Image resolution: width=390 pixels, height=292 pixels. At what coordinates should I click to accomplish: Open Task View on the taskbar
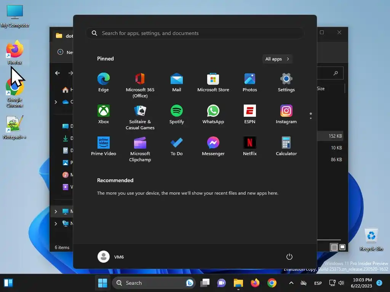click(205, 283)
